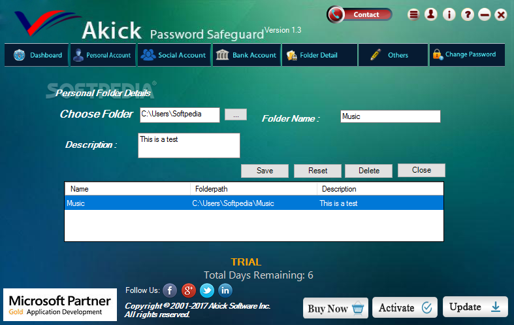Activate the product license
The width and height of the screenshot is (514, 325).
tap(405, 307)
